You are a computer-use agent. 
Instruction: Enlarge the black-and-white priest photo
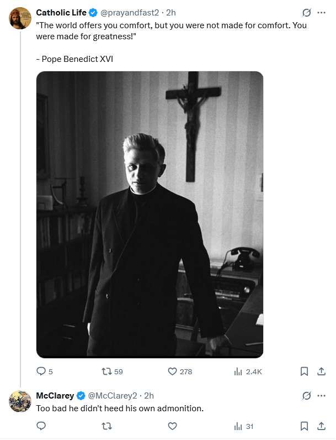pyautogui.click(x=150, y=214)
